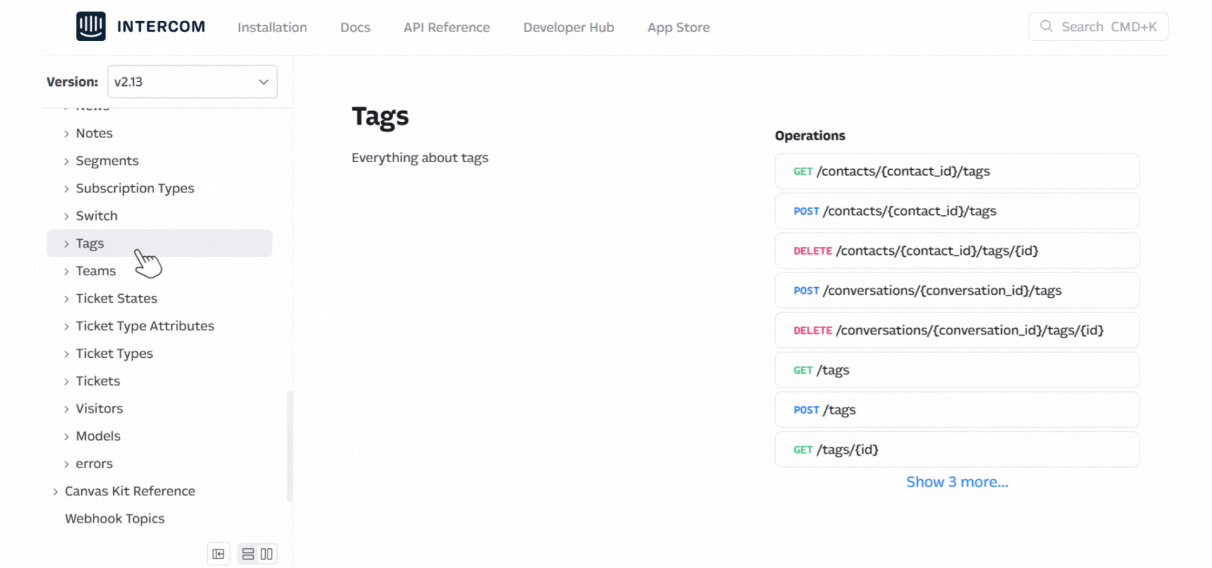The width and height of the screenshot is (1212, 568).
Task: Expand the Ticket States chevron
Action: [66, 299]
